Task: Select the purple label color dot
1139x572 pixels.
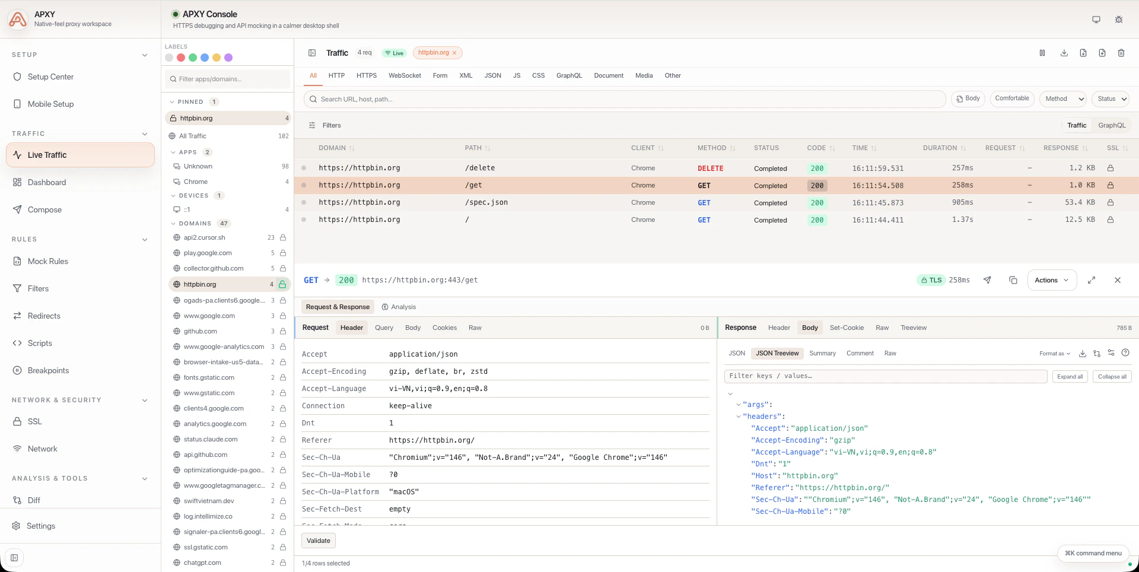Action: click(228, 58)
